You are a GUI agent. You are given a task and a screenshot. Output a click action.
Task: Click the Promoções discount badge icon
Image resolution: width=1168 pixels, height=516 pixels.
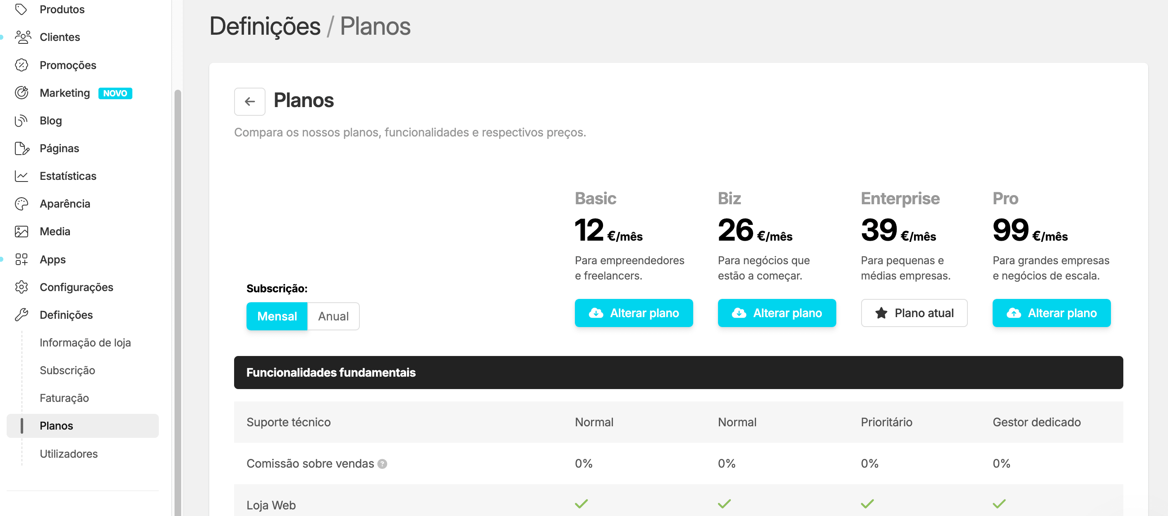click(x=22, y=65)
